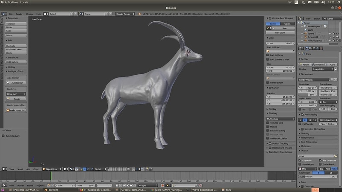Click the Properties editor type icon

301,48
